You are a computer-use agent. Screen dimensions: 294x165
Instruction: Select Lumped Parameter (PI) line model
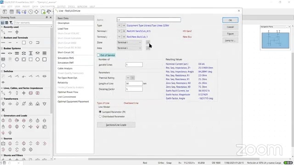100,112
